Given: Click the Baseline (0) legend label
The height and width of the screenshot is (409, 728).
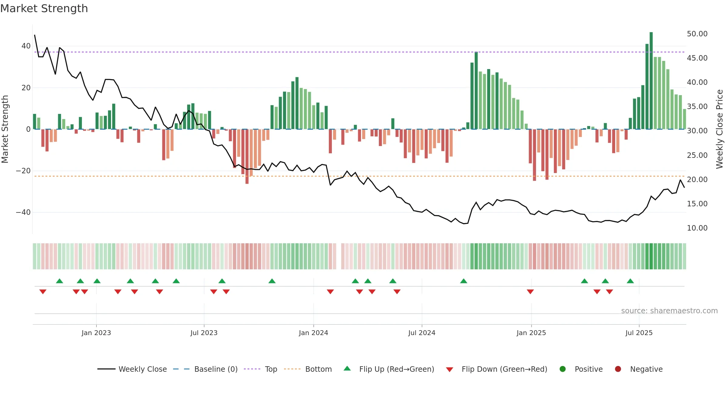Looking at the screenshot, I should [216, 369].
